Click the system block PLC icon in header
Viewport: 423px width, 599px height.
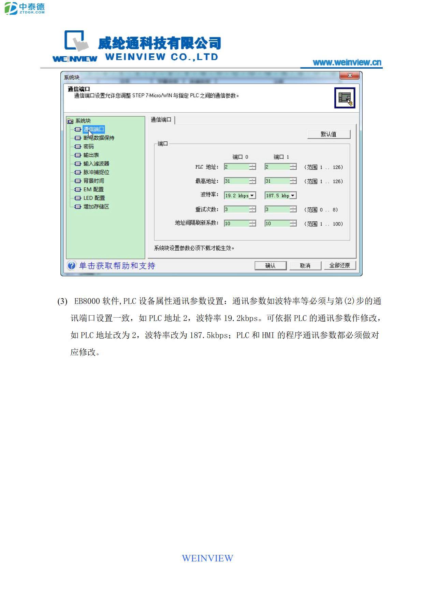(345, 98)
